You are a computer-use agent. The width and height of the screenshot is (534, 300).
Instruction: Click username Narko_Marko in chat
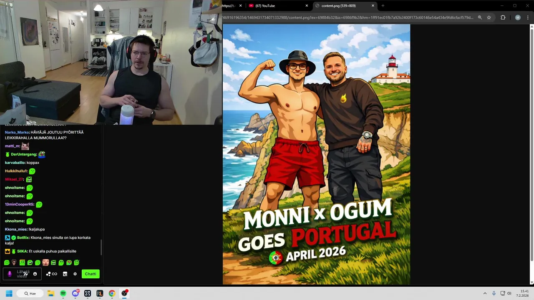17,132
